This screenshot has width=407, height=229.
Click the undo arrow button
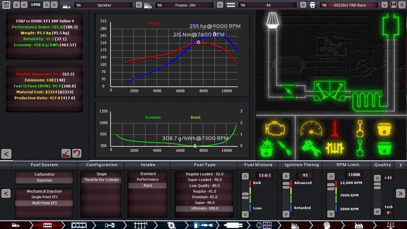77,154
